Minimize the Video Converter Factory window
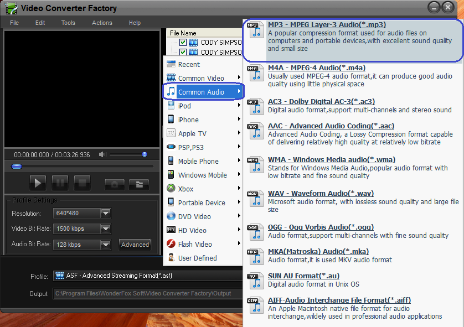The image size is (464, 327). (x=434, y=7)
